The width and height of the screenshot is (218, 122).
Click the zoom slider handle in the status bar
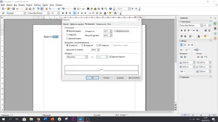[201, 115]
